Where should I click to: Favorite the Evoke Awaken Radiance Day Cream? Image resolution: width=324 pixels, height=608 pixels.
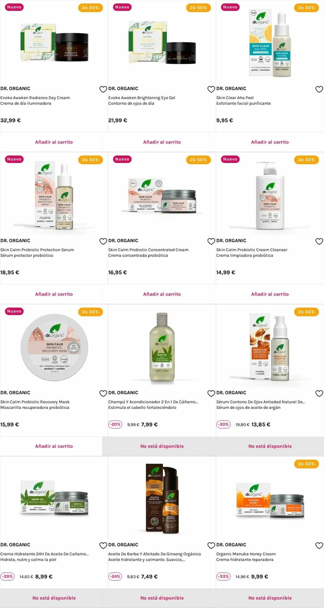[103, 89]
